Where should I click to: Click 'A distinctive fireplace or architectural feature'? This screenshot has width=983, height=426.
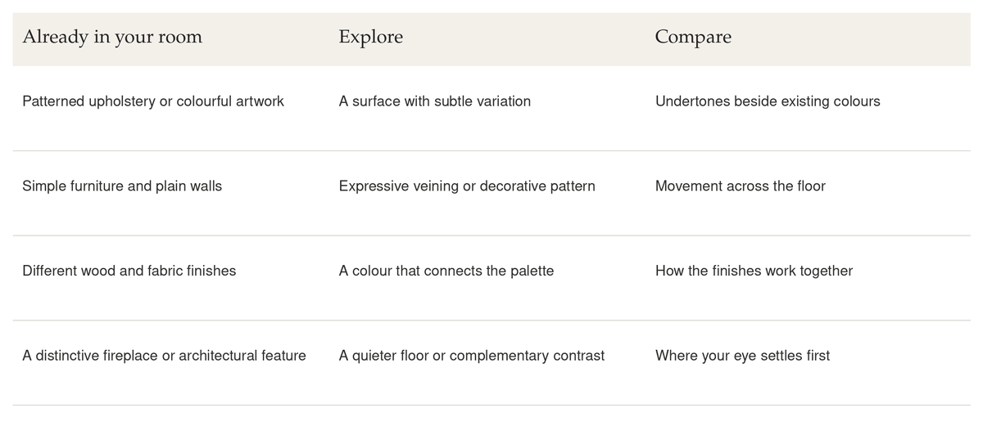[164, 356]
